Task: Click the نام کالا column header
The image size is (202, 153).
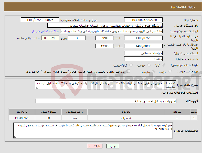Action: (126, 112)
